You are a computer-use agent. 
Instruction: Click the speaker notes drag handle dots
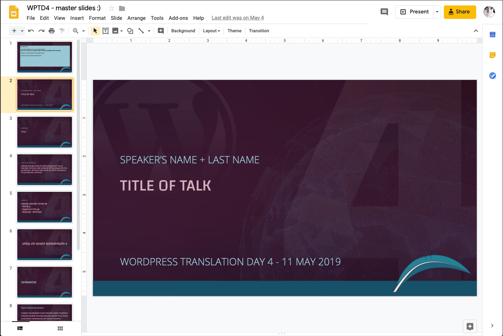pos(282,333)
